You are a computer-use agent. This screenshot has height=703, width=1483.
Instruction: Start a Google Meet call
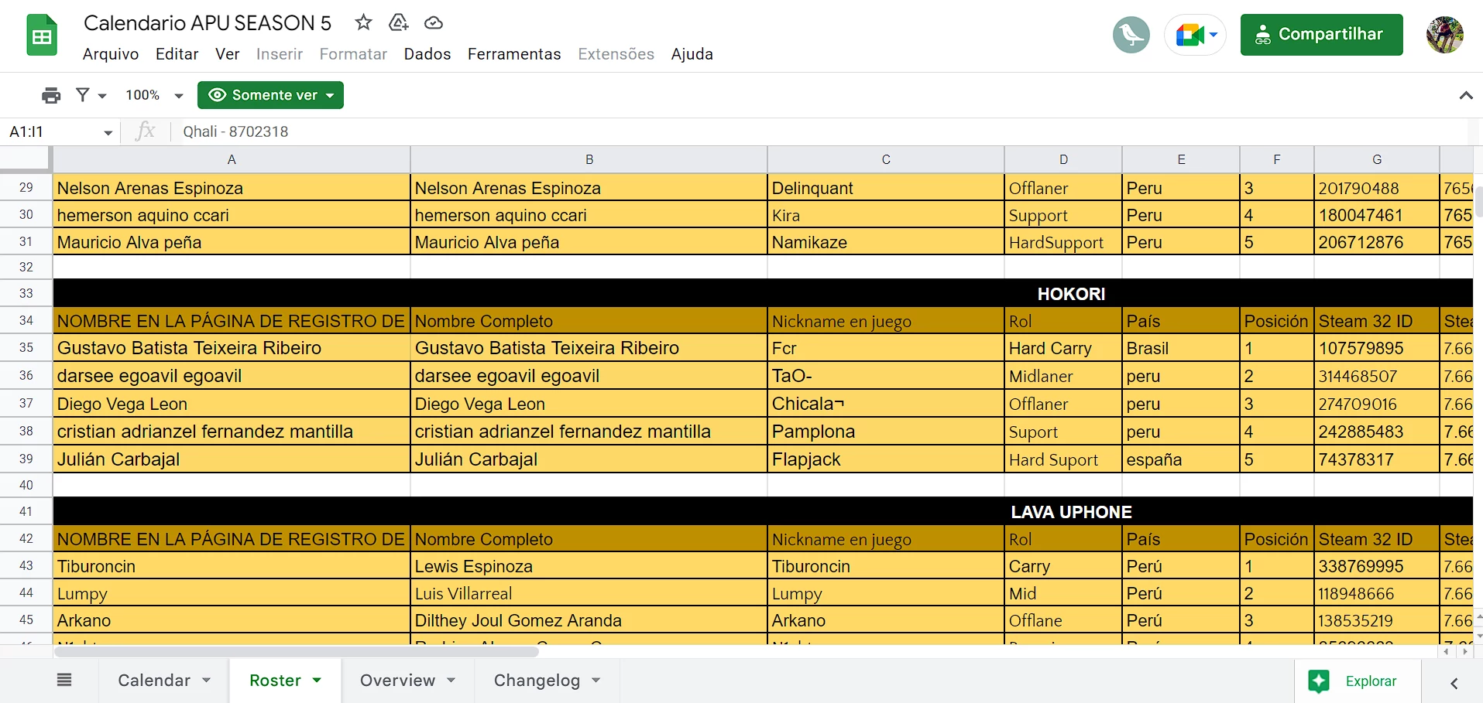point(1195,35)
